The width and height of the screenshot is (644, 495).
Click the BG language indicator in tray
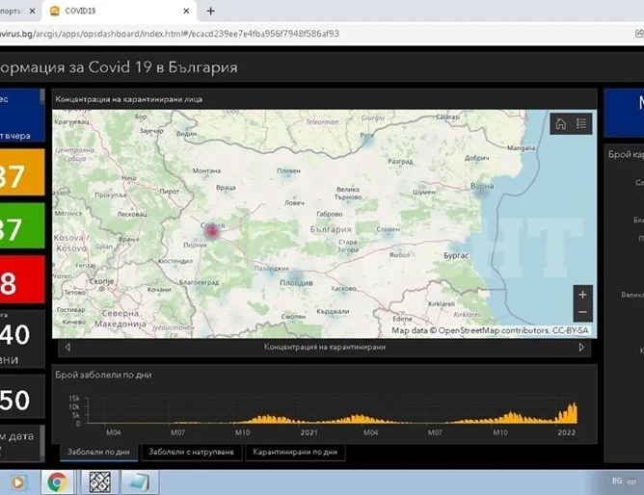tap(617, 481)
